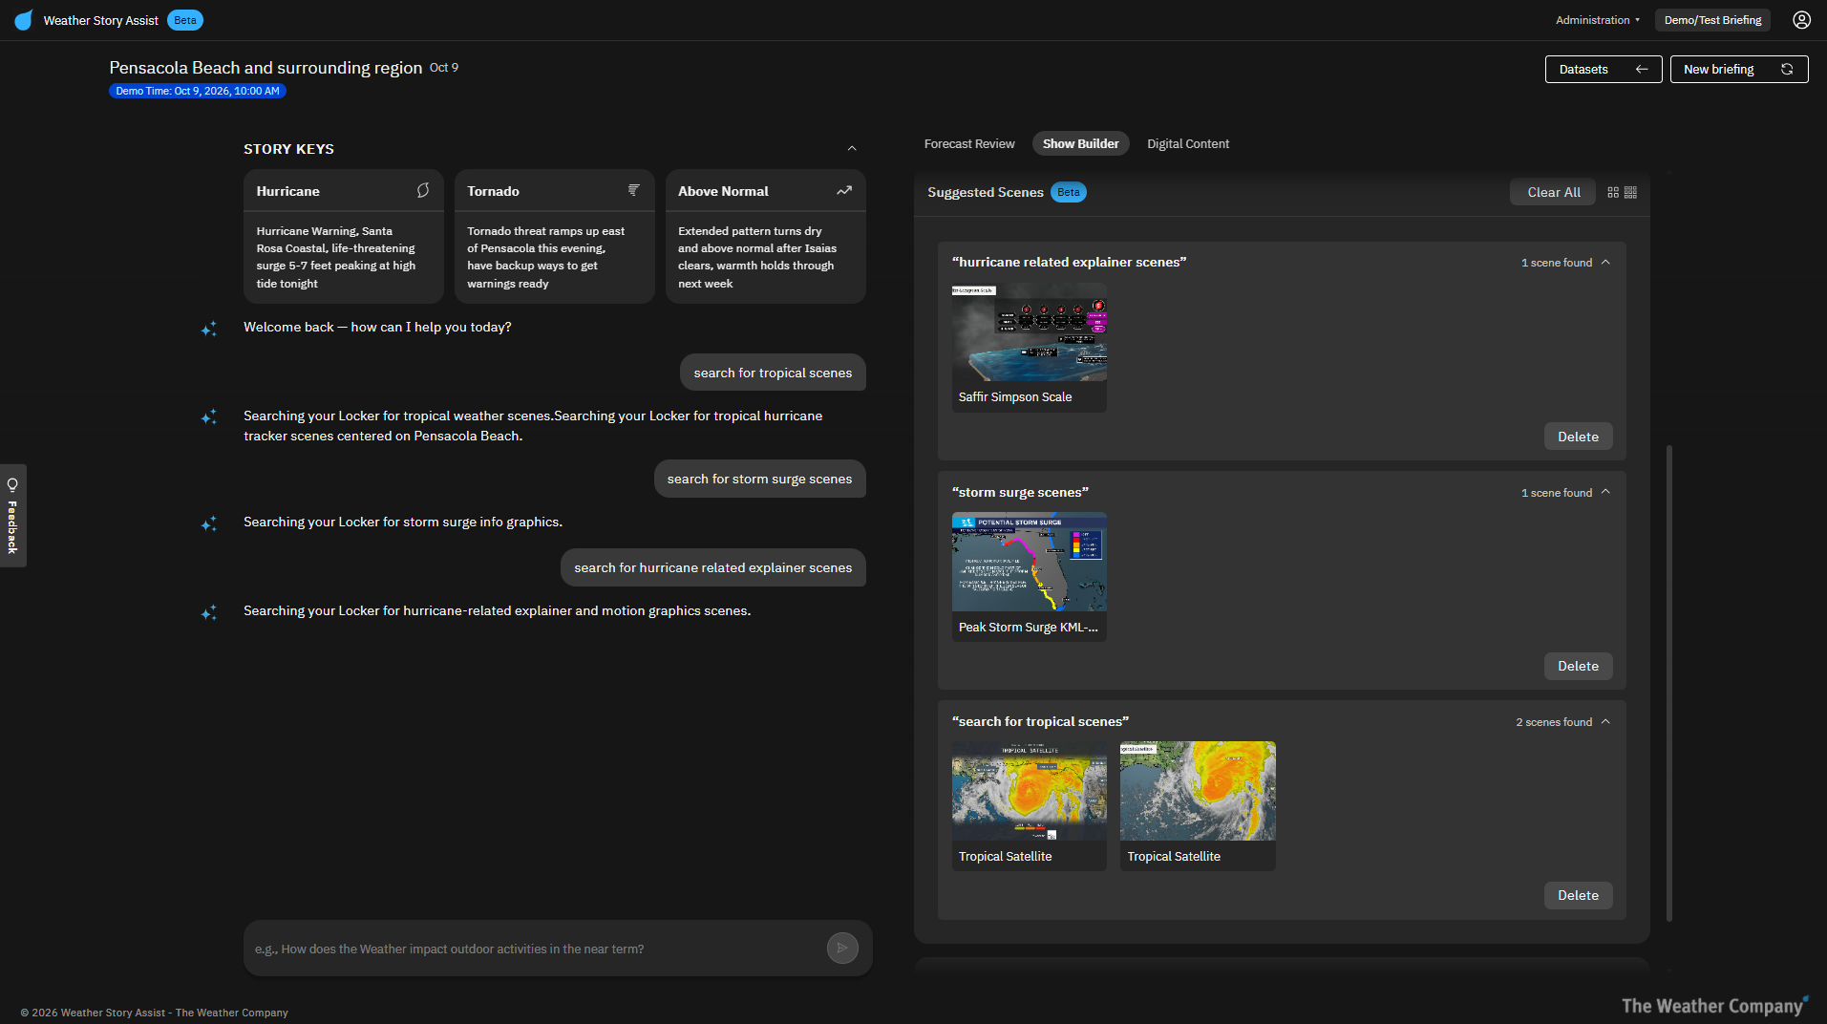The image size is (1827, 1024).
Task: Click the Above Normal trend icon
Action: [x=844, y=190]
